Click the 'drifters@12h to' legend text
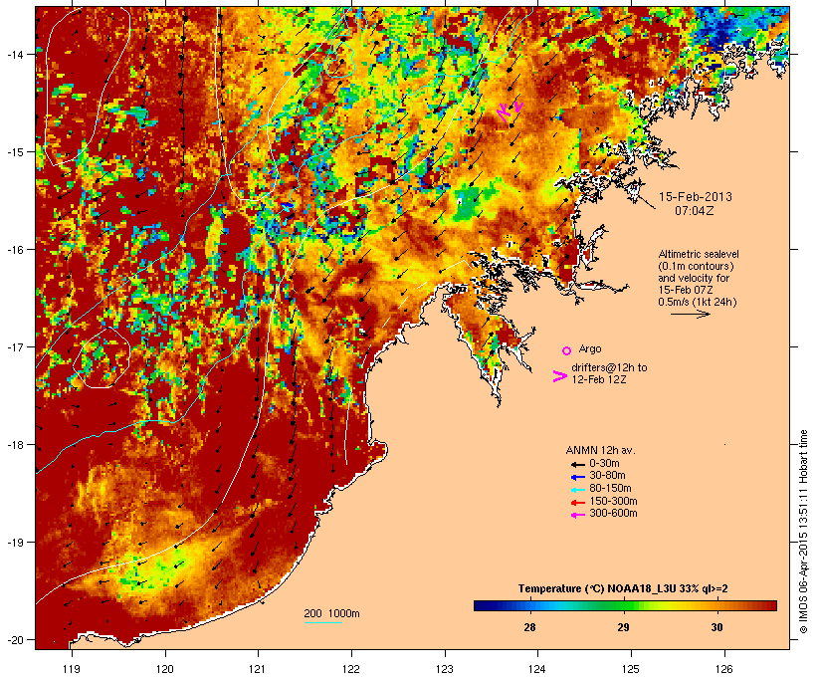The image size is (816, 677). point(609,367)
